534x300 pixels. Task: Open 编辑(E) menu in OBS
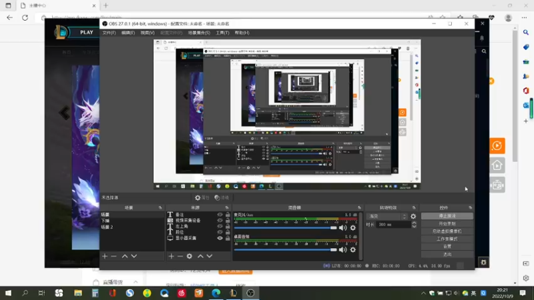[x=128, y=33]
